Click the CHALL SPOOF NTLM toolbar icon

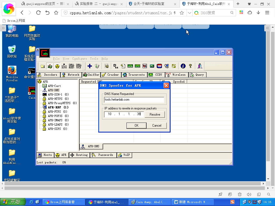(x=79, y=66)
